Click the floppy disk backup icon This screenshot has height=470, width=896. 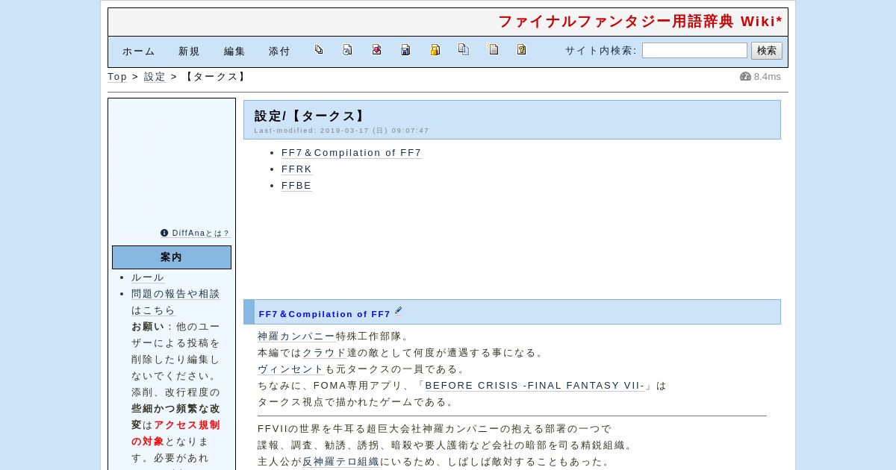tap(405, 50)
